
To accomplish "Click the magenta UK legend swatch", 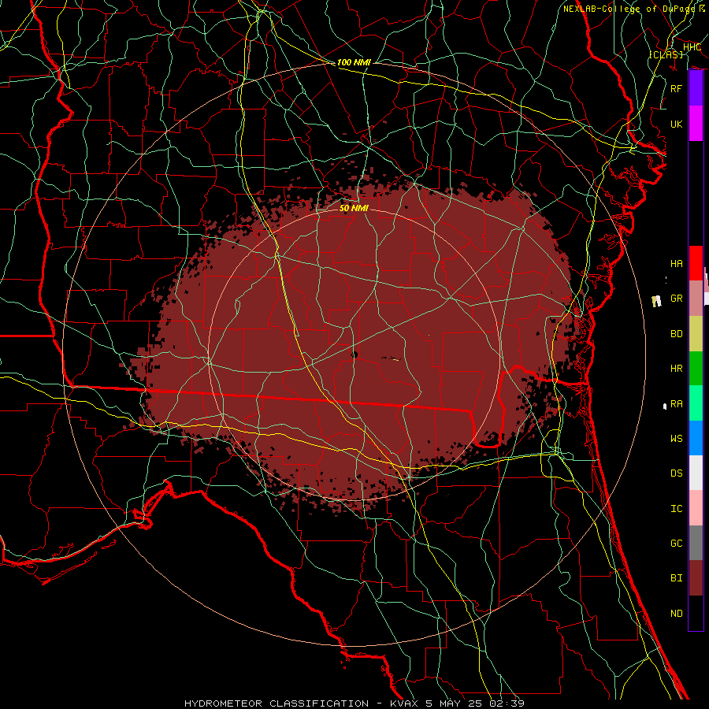I will click(696, 124).
